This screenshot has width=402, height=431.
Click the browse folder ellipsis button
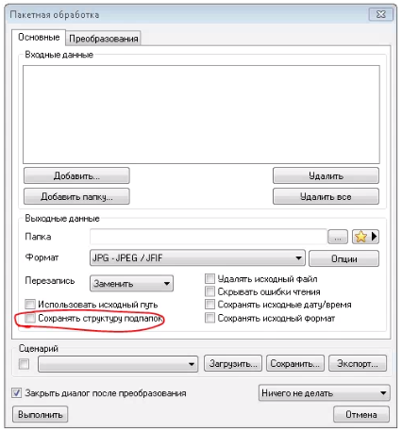pyautogui.click(x=338, y=237)
